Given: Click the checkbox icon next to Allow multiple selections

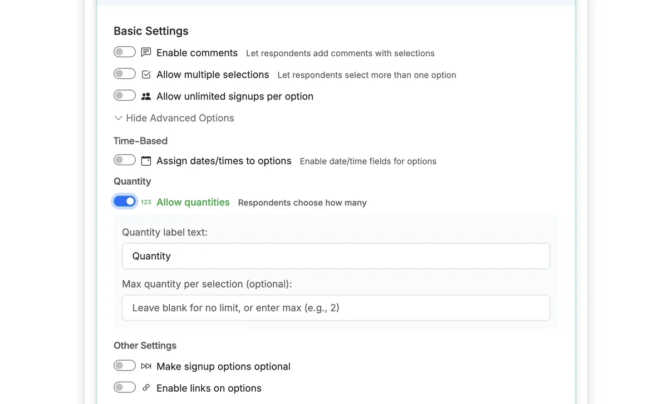Looking at the screenshot, I should [145, 73].
